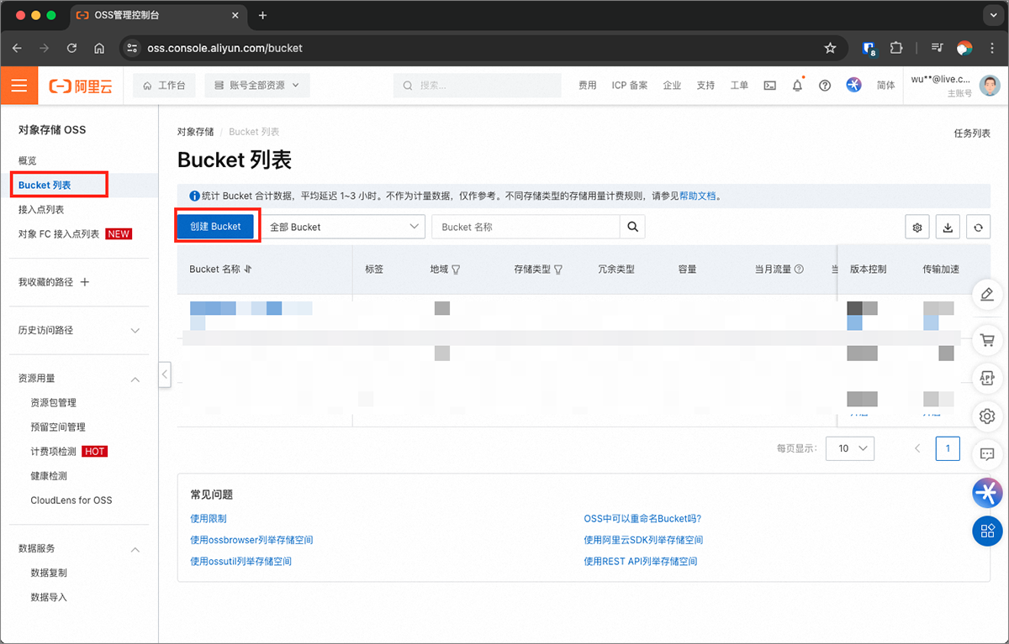Click the 创建 Bucket button
The height and width of the screenshot is (644, 1009).
215,227
